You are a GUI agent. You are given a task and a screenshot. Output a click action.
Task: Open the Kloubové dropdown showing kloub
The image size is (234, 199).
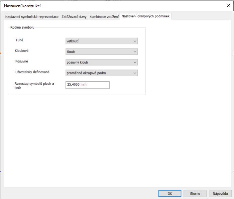click(x=102, y=52)
